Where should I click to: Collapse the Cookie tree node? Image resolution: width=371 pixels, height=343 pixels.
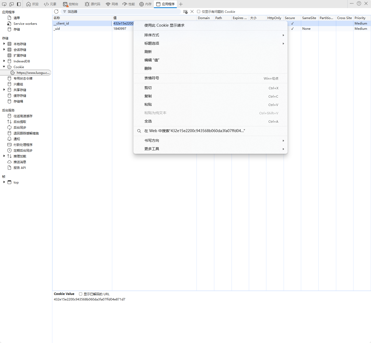click(4, 67)
